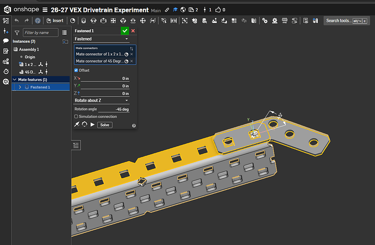375x245 pixels.
Task: Uncheck the Offset checkbox
Action: pyautogui.click(x=76, y=70)
